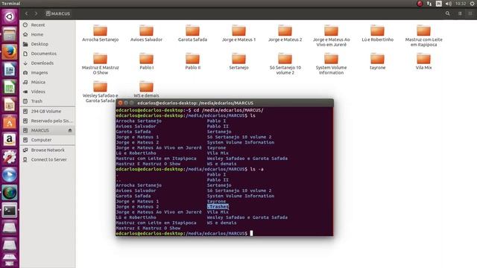Image resolution: width=477 pixels, height=268 pixels.
Task: Switch Files to grid view
Action: click(470, 13)
